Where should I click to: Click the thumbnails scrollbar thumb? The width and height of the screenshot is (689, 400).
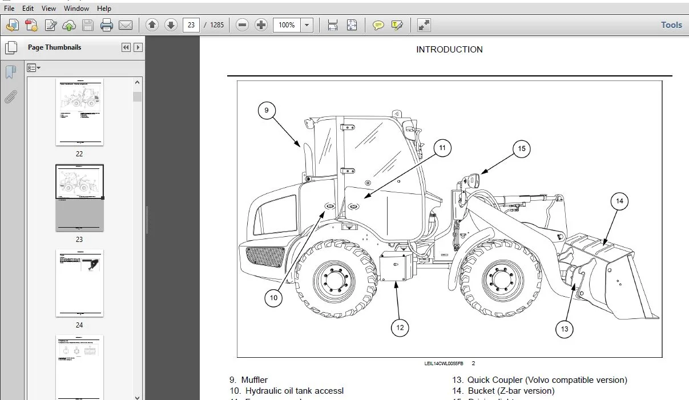click(x=137, y=96)
